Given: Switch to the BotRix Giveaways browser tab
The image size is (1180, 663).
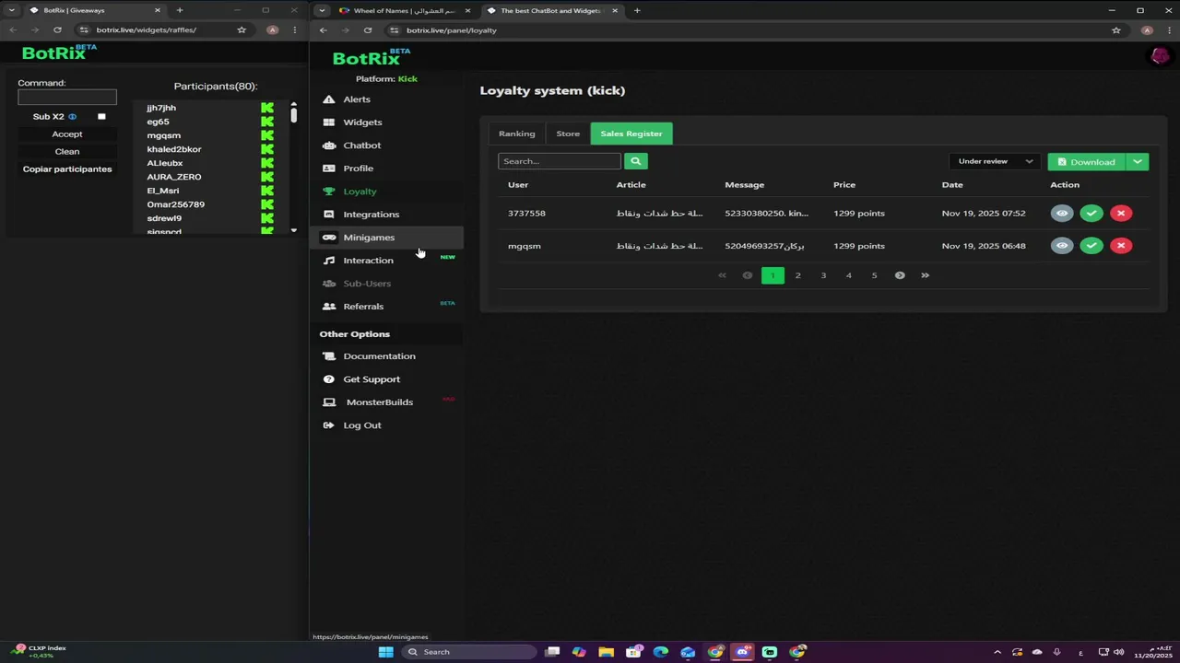Looking at the screenshot, I should click(92, 10).
